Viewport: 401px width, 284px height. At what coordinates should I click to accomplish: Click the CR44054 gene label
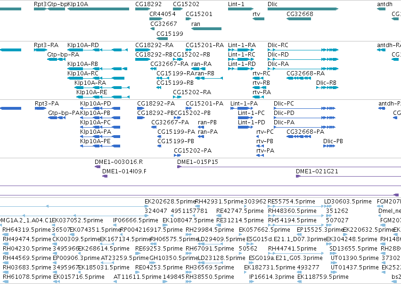tap(163, 14)
